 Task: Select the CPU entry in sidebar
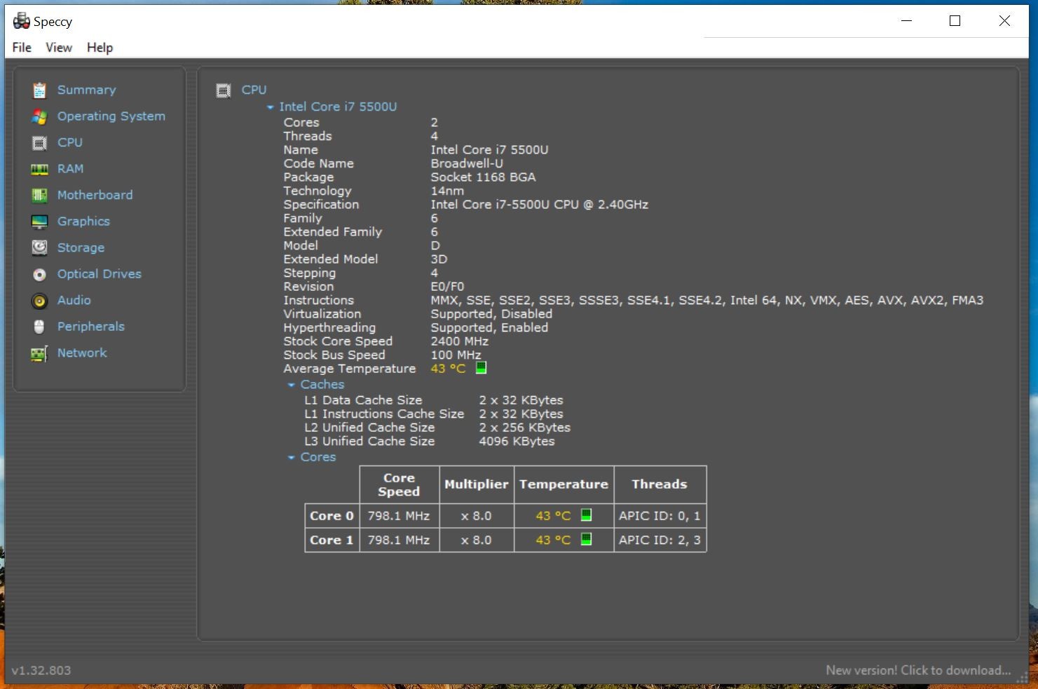pyautogui.click(x=70, y=142)
